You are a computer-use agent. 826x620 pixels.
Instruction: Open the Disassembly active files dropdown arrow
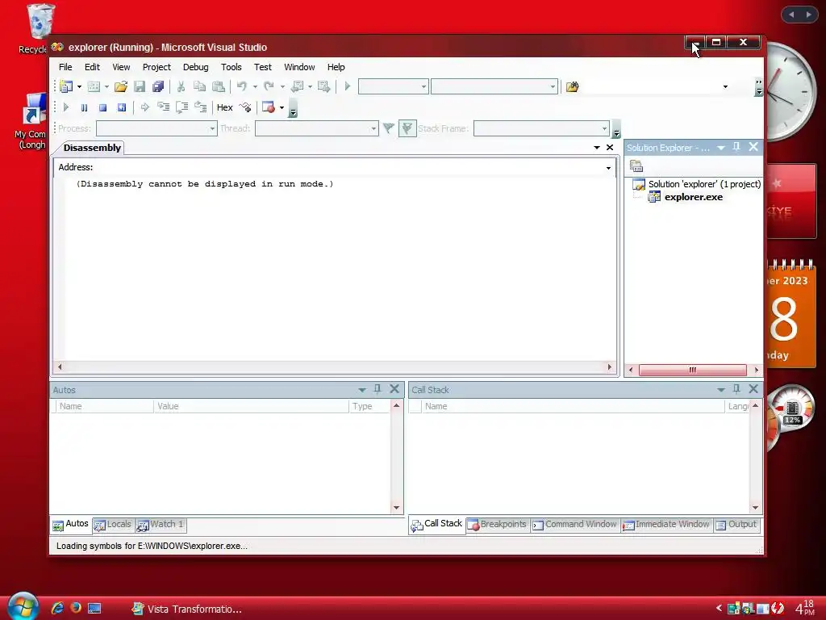pyautogui.click(x=597, y=148)
